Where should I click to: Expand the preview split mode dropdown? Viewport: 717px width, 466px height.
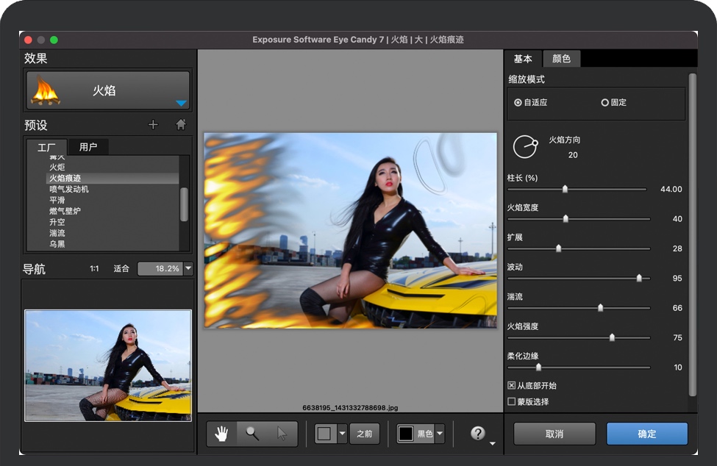342,434
